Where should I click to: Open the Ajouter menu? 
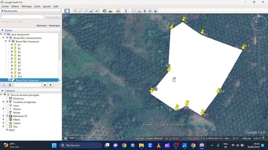47,6
